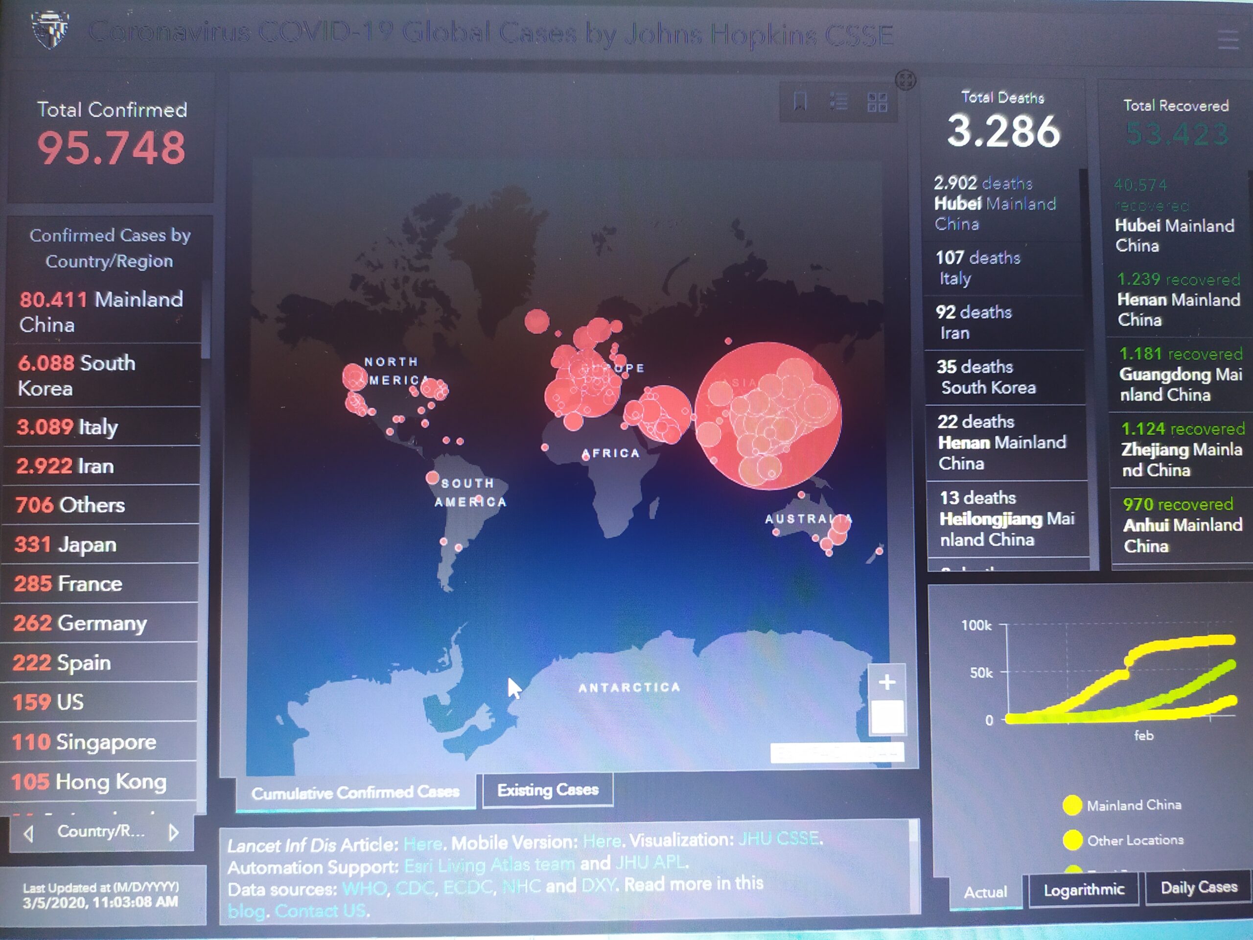
Task: Click the 13 deaths Heilongjiang entry
Action: tap(1007, 519)
